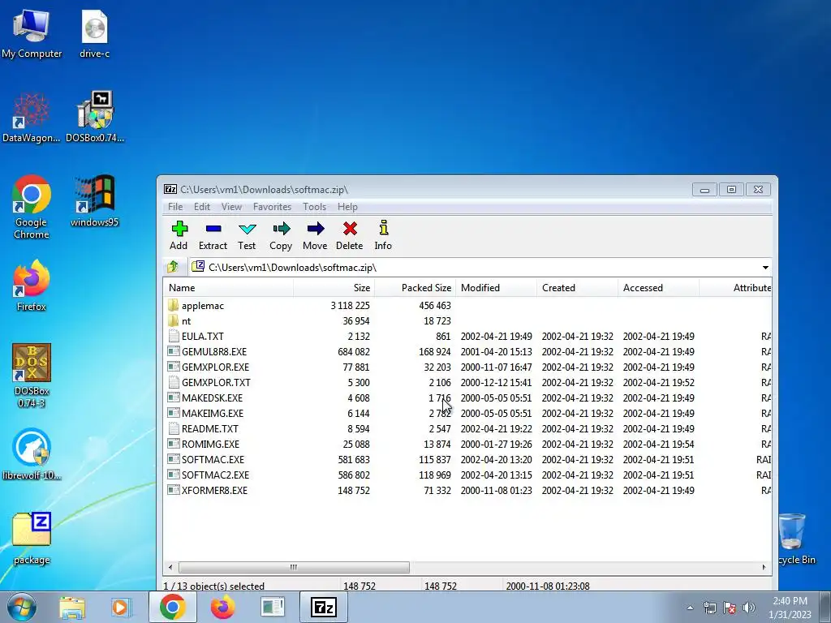
Task: Click the Firefox taskbar icon
Action: 222,607
